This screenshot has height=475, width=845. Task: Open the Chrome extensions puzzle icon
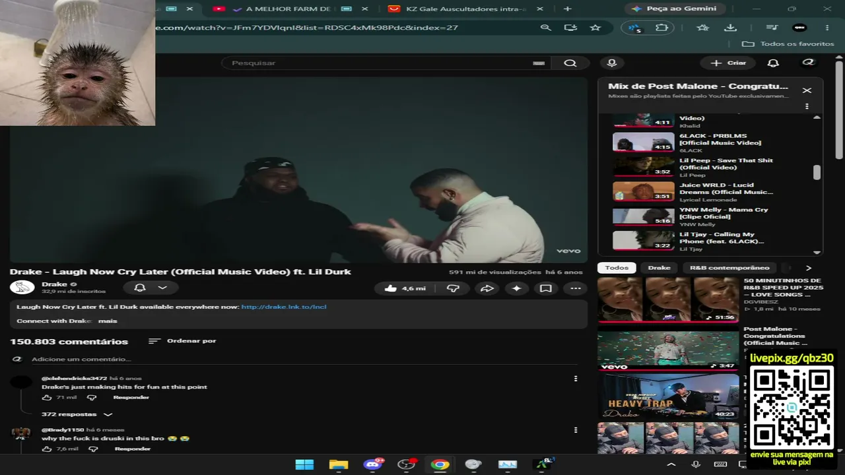(x=661, y=28)
